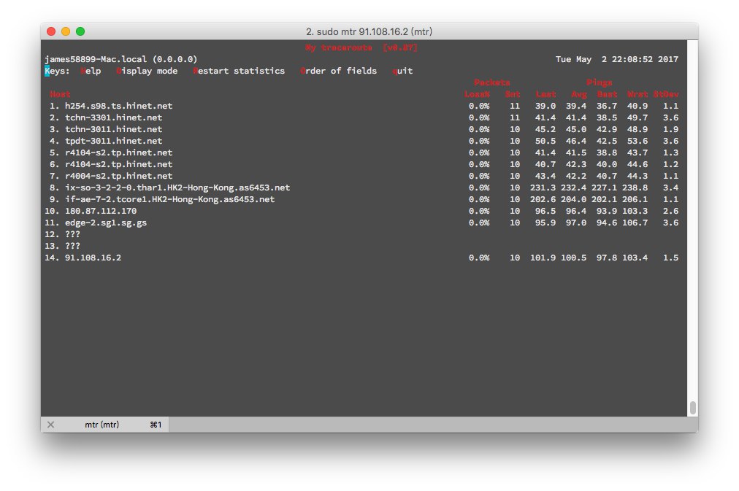Select hop 1 h254.s98.ts.hinet.net
The image size is (739, 491).
tap(118, 106)
